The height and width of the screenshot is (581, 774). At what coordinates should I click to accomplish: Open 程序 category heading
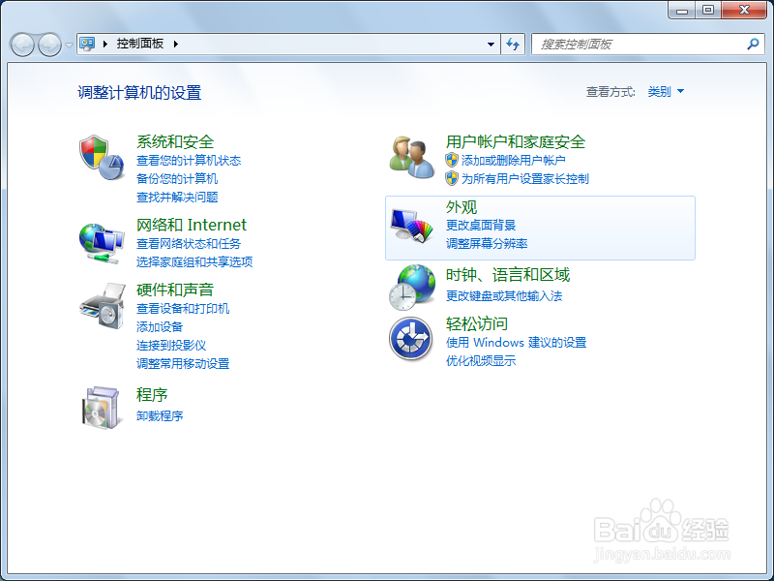(x=152, y=395)
